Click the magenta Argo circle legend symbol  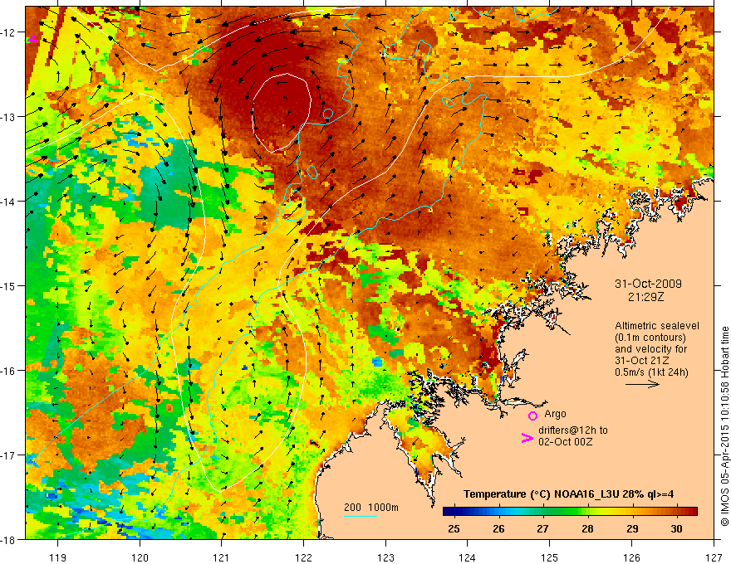click(x=532, y=416)
